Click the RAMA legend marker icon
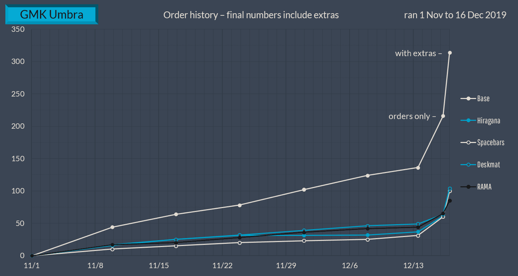 point(468,187)
